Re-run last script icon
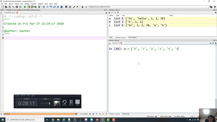The height and width of the screenshot is (122, 217). [x=39, y=7]
